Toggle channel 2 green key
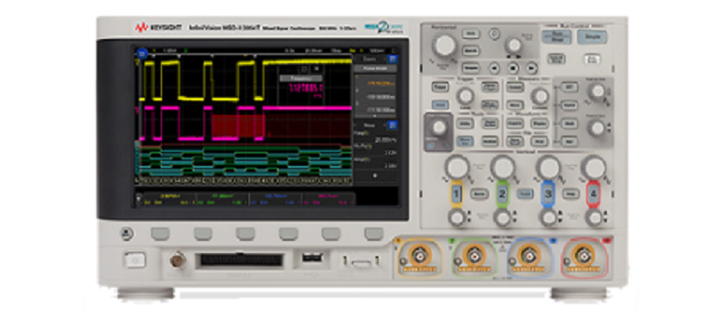713x319 pixels. 502,195
